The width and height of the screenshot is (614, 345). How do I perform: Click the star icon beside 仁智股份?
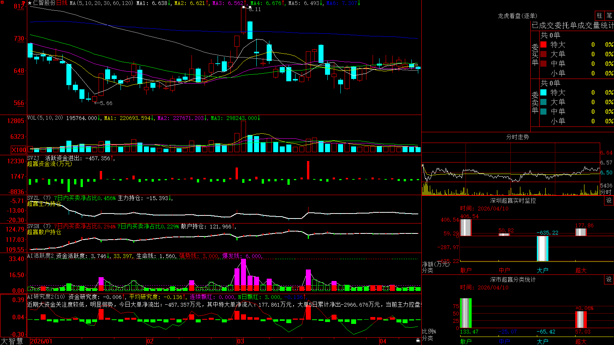coord(30,3)
